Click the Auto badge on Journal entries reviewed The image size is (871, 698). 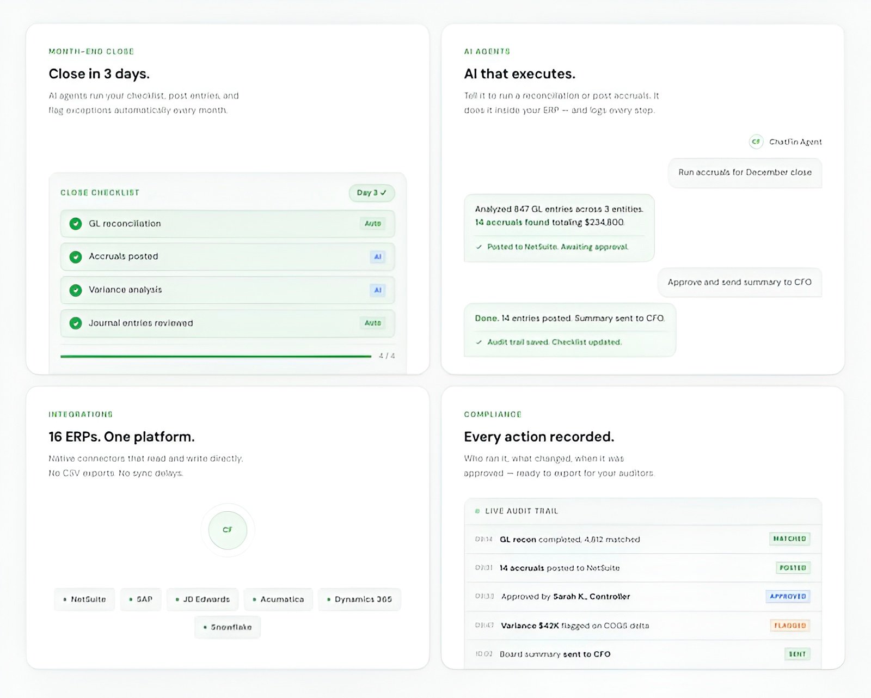[373, 323]
